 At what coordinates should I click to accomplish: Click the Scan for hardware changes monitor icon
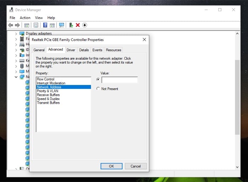pos(62,25)
